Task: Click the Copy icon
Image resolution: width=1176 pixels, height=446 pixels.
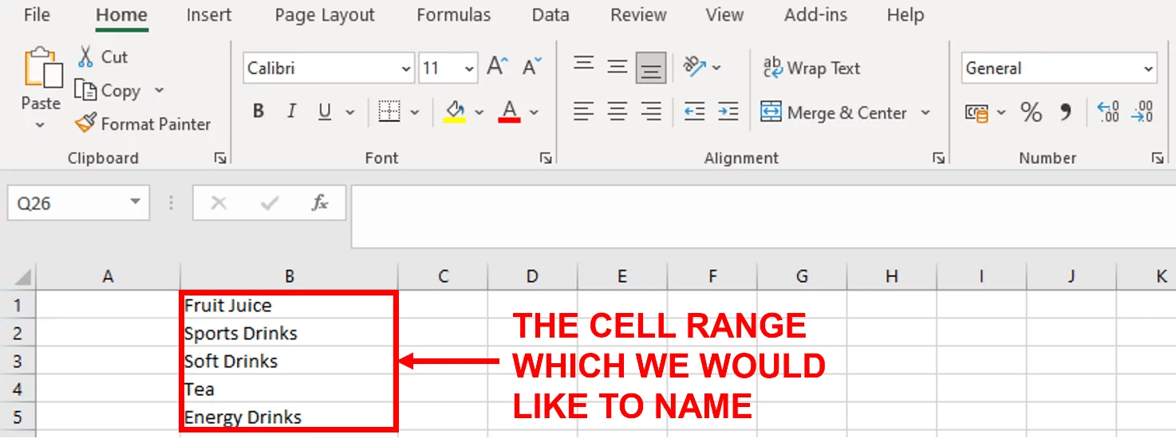Action: 85,90
